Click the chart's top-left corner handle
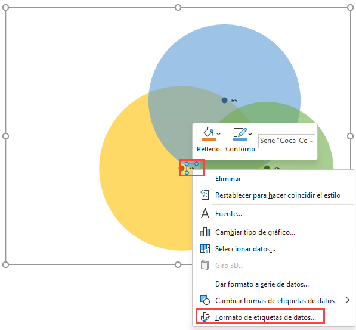356x330 pixels. (x=6, y=8)
